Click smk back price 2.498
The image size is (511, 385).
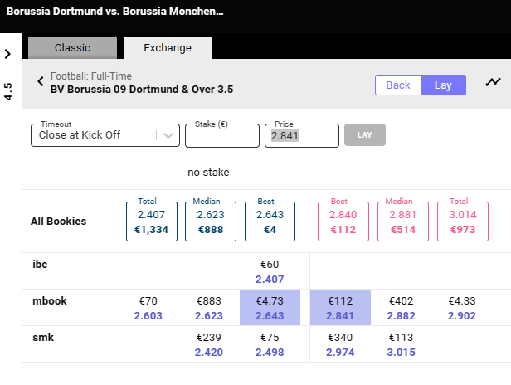pyautogui.click(x=270, y=353)
